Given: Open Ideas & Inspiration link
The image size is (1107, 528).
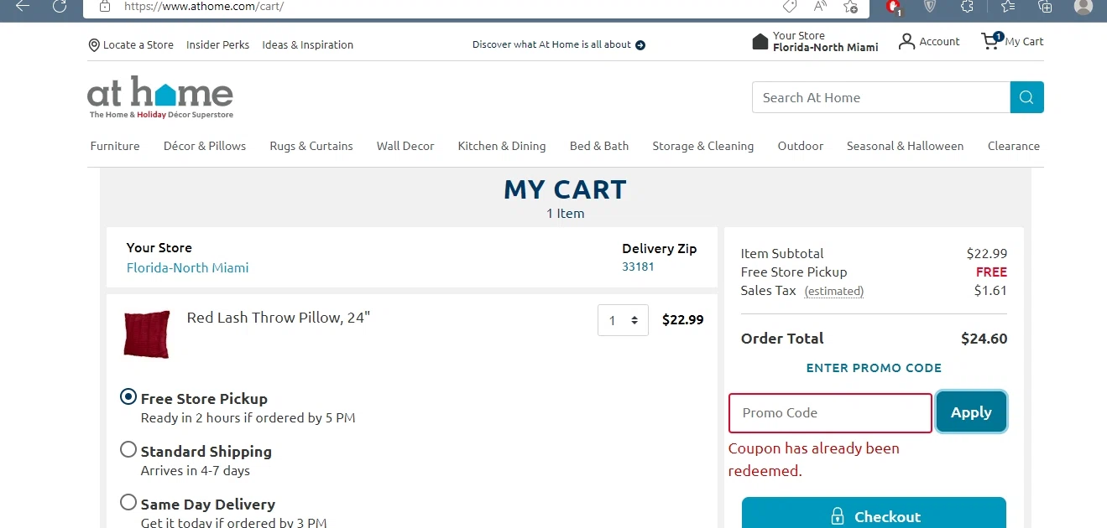Looking at the screenshot, I should [308, 45].
